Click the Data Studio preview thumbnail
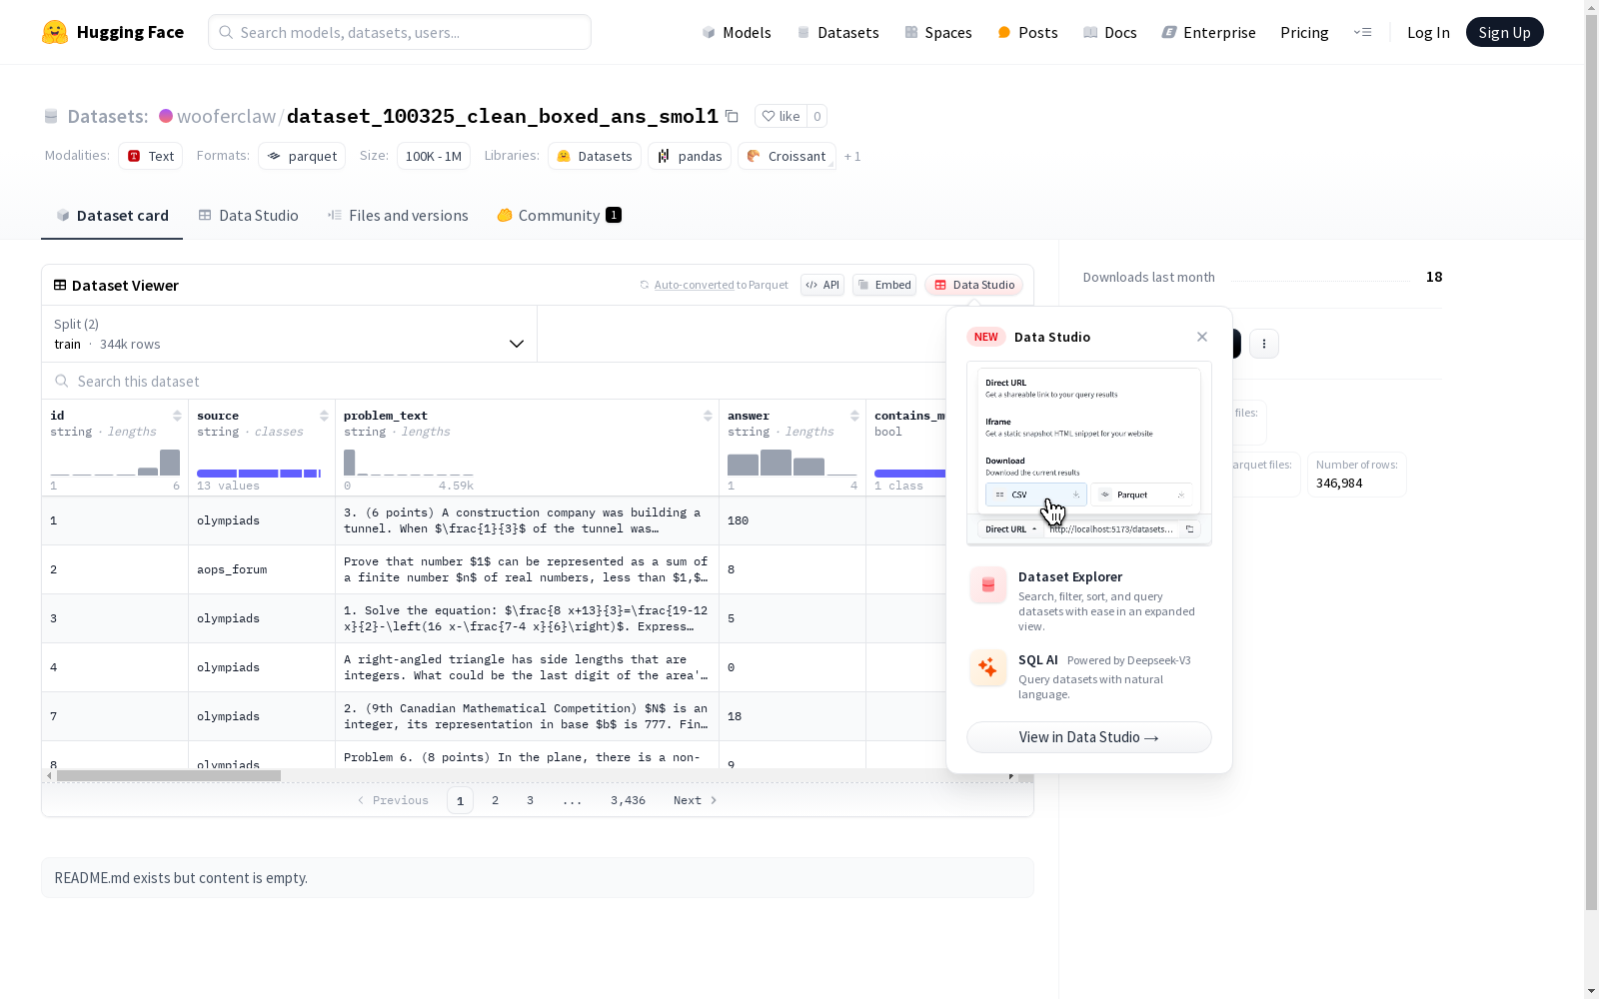 [x=1089, y=454]
